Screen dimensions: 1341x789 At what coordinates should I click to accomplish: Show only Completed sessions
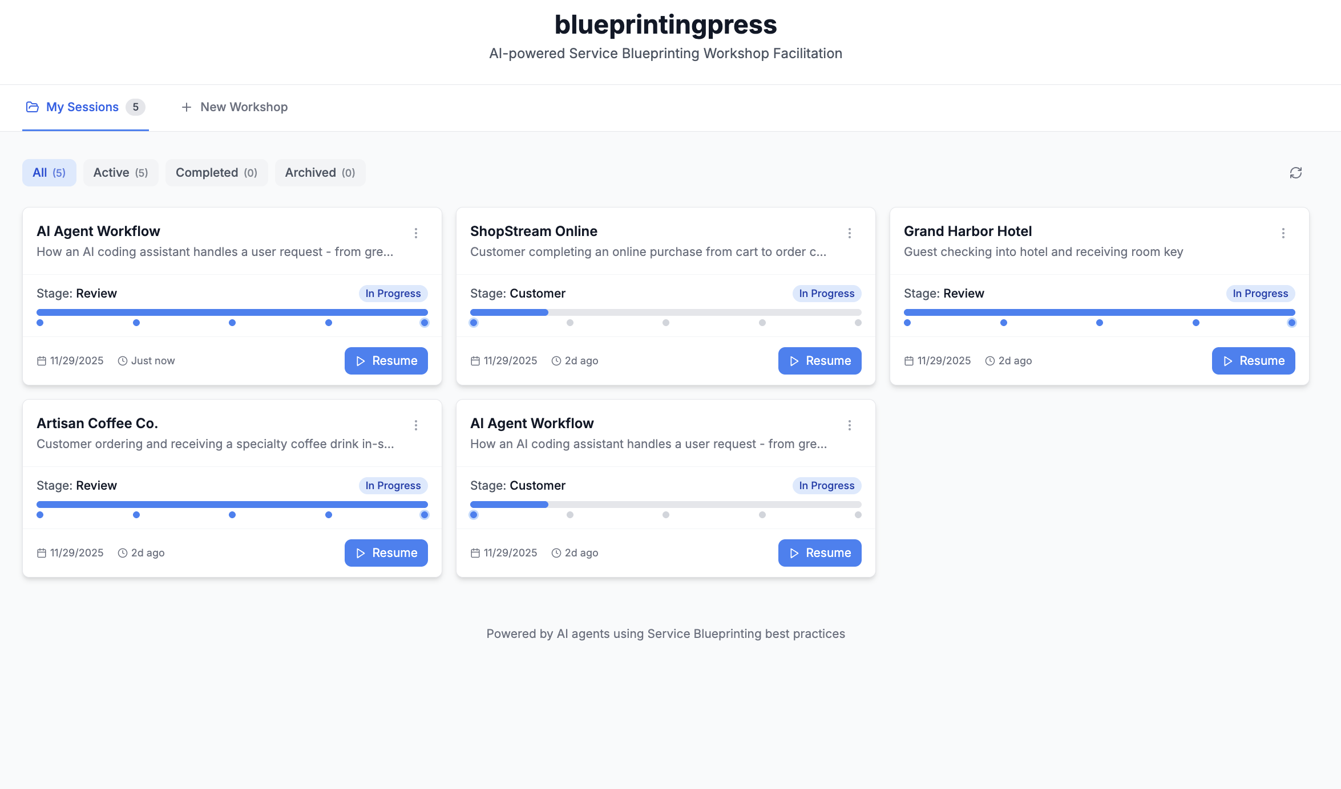[x=216, y=173]
